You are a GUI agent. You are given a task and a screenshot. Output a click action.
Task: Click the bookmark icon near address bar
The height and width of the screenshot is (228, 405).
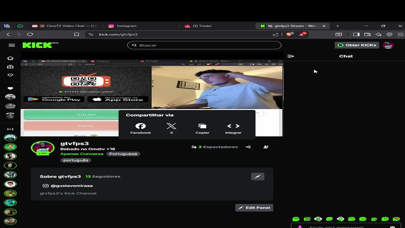pos(77,34)
